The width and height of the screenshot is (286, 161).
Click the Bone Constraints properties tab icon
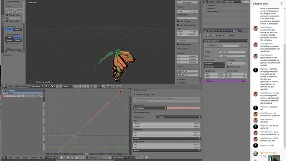234,31
